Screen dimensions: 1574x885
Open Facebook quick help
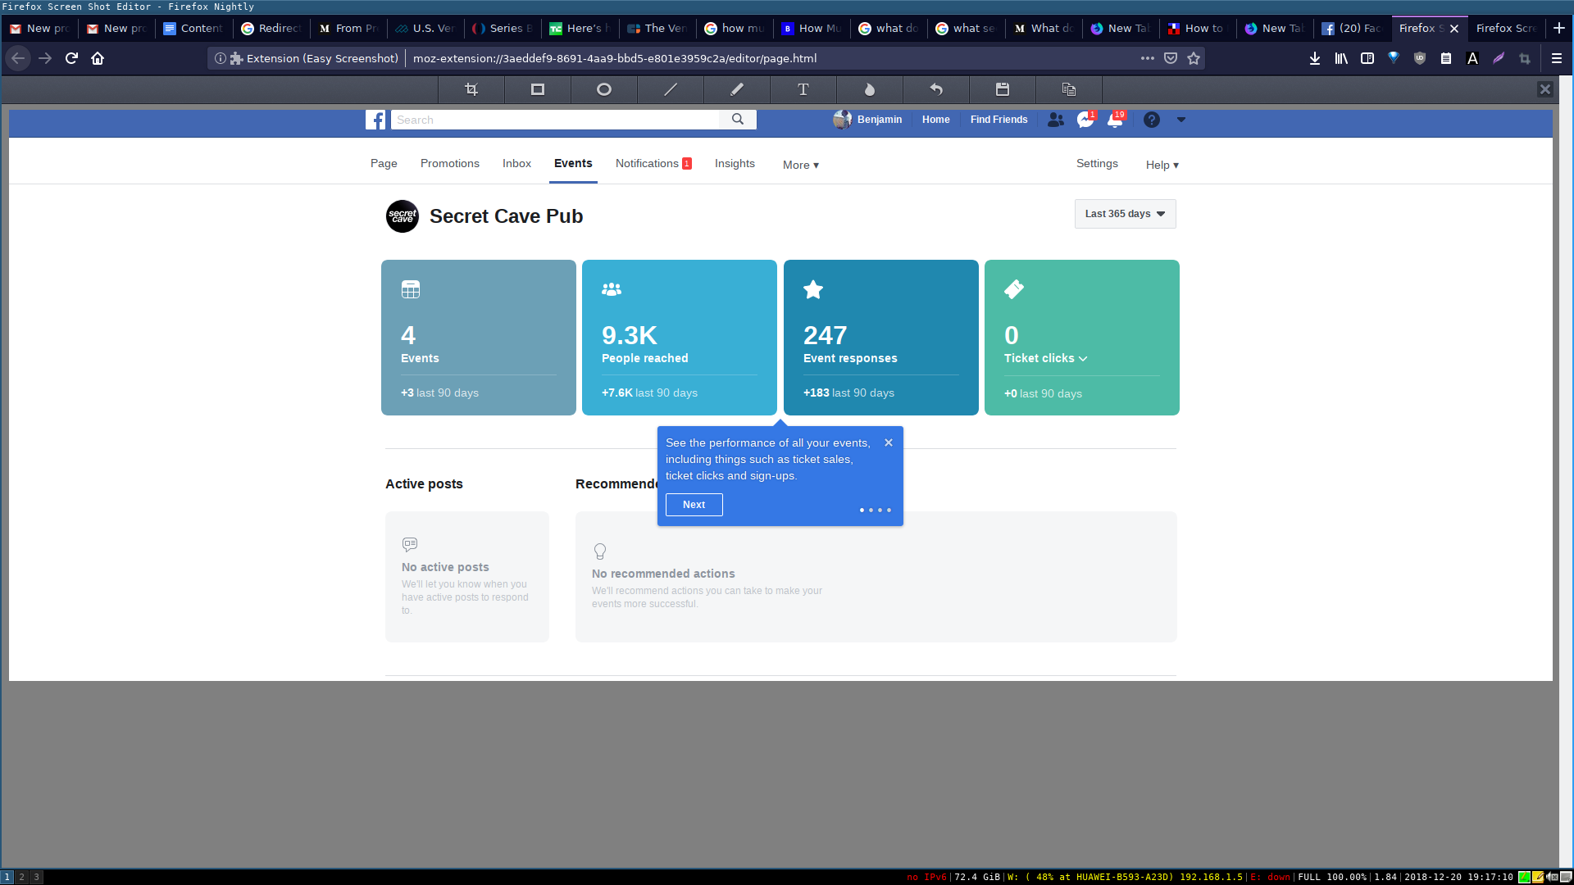coord(1152,120)
